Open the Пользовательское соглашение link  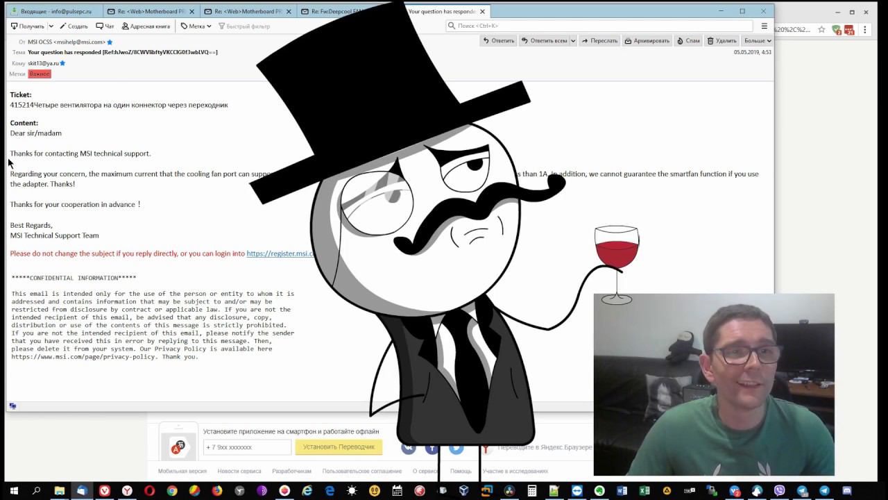(x=362, y=471)
